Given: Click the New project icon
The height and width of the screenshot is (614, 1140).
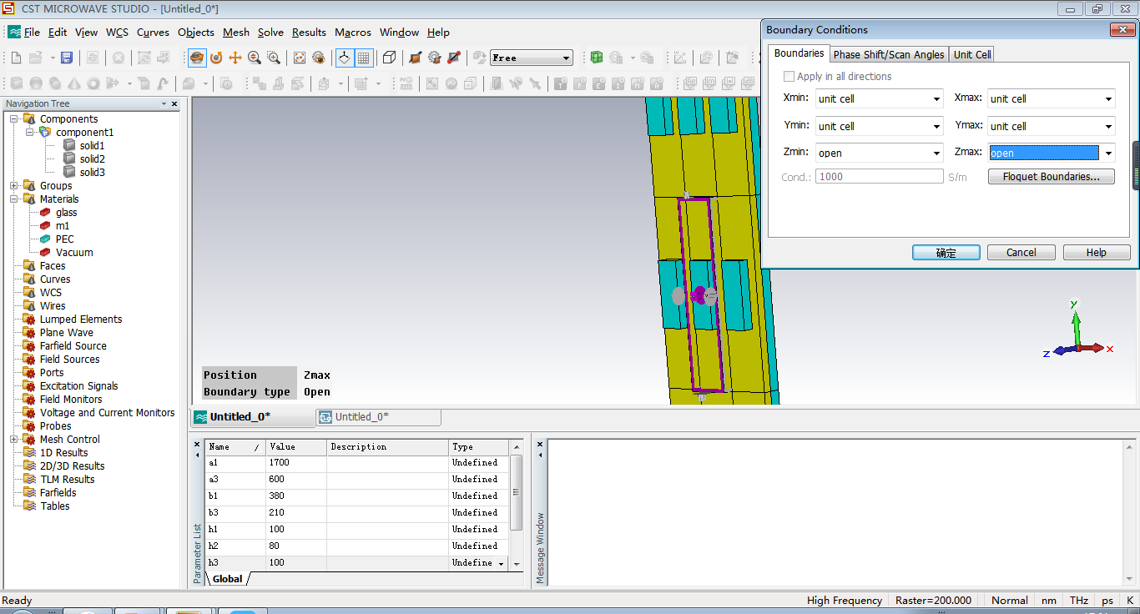Looking at the screenshot, I should [x=16, y=58].
